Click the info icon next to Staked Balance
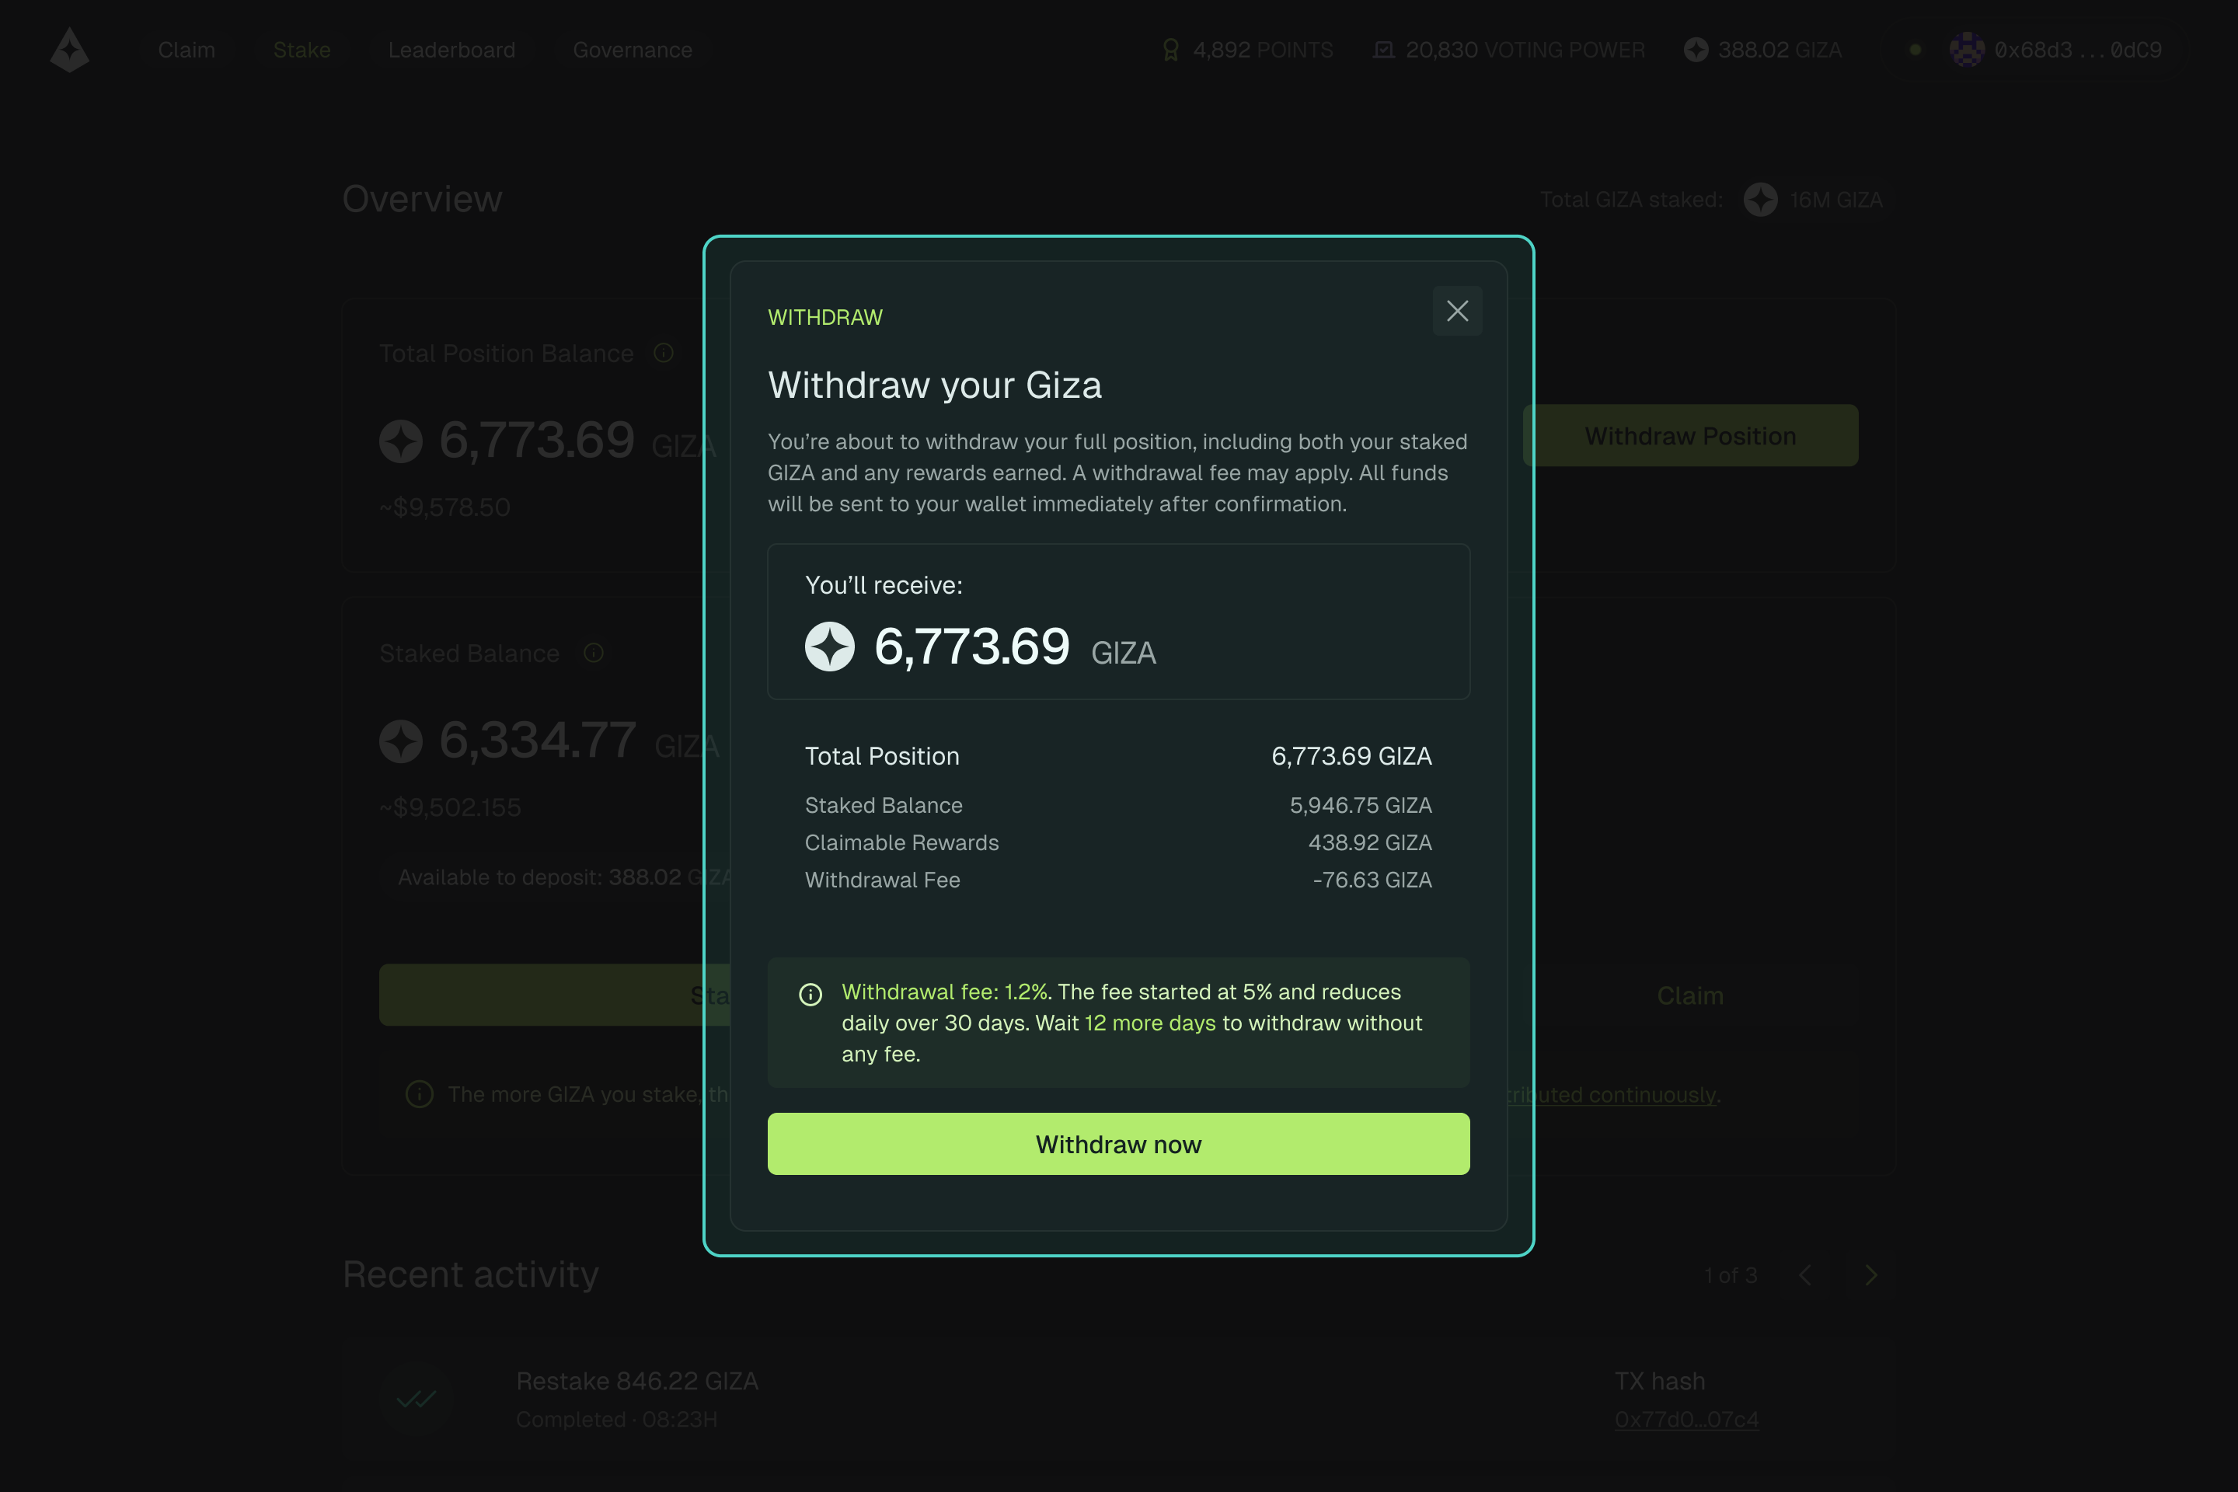The image size is (2238, 1492). coord(594,653)
